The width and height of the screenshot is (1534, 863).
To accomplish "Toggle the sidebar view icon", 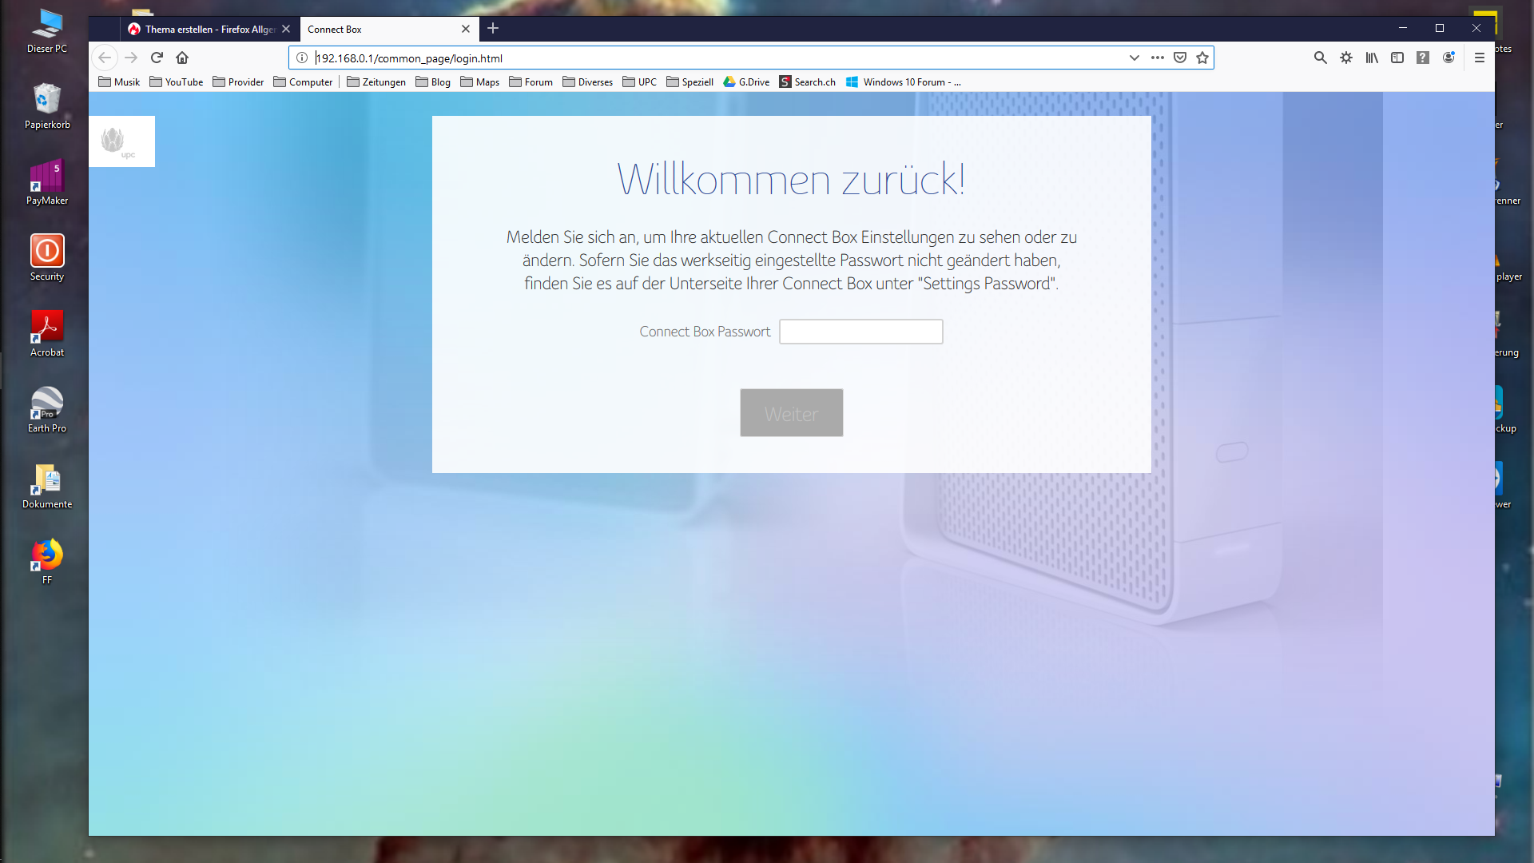I will [1397, 58].
